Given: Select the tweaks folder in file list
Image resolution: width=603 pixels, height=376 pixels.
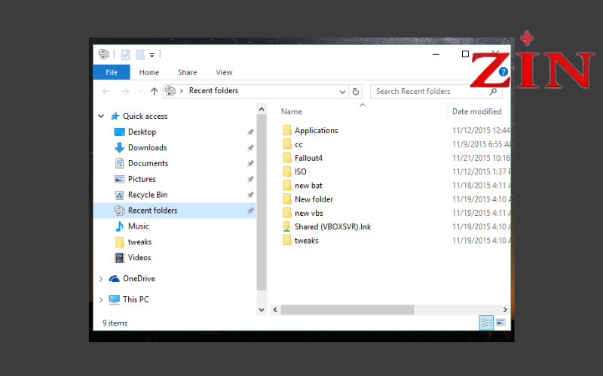Looking at the screenshot, I should pos(307,241).
